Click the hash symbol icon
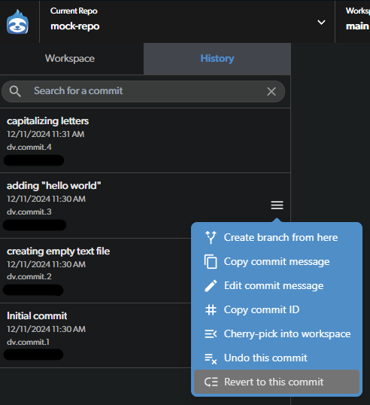370x405 pixels. click(x=211, y=309)
